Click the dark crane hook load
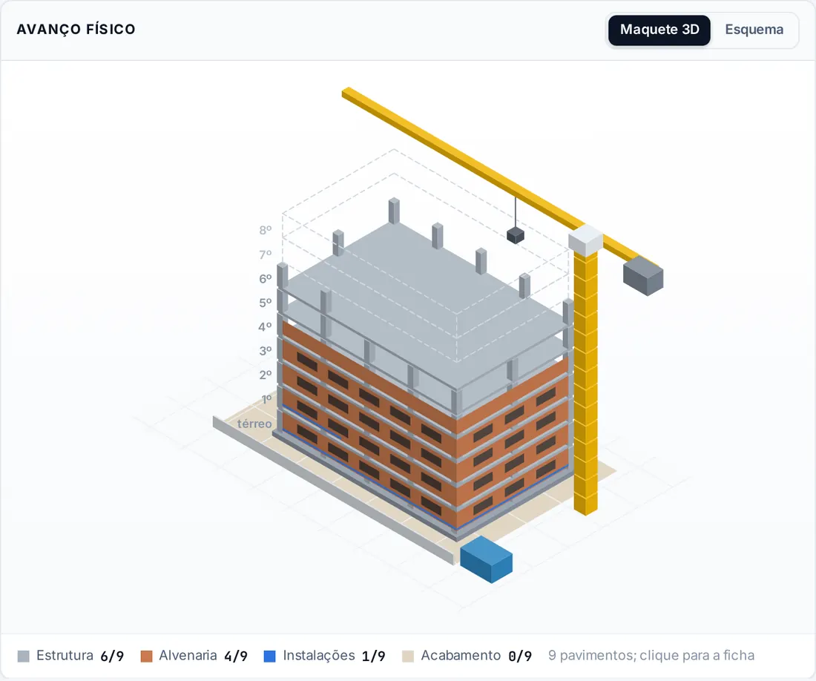Viewport: 816px width, 681px height. (516, 235)
